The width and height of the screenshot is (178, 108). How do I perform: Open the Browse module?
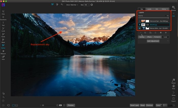point(173,8)
